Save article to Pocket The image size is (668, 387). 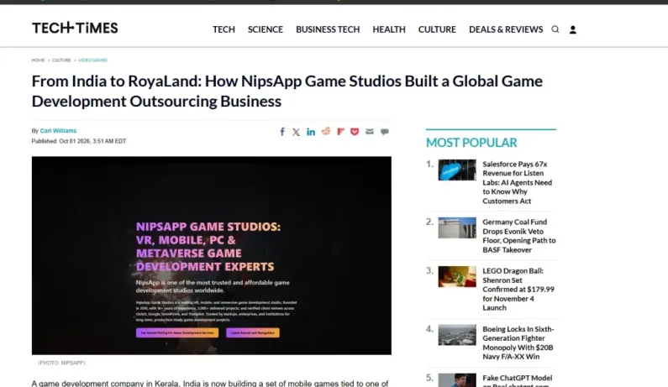click(x=355, y=132)
